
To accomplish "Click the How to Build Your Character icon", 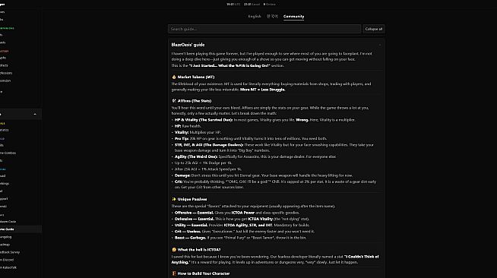I will pos(174,273).
